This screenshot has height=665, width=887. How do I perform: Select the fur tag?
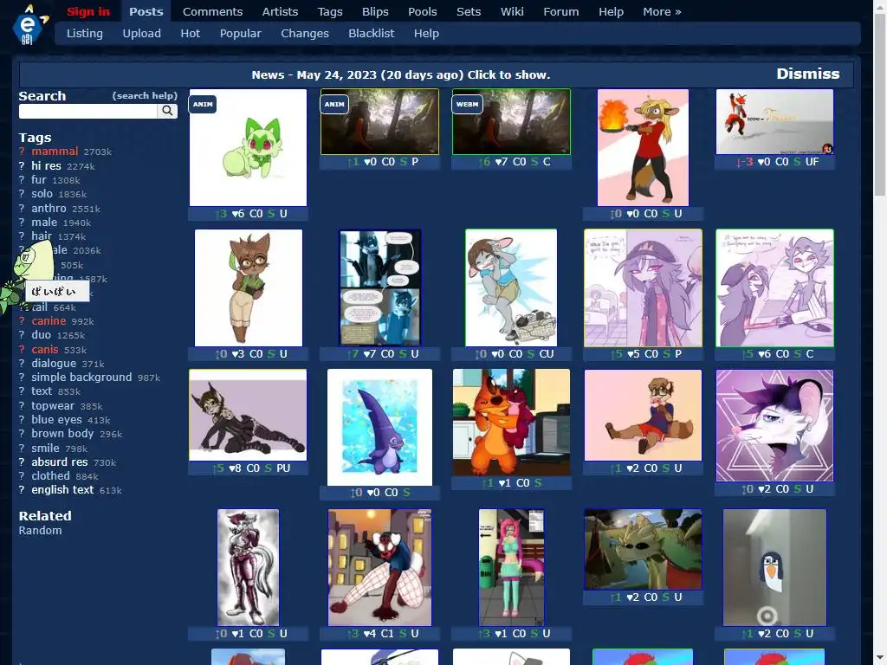(x=38, y=180)
